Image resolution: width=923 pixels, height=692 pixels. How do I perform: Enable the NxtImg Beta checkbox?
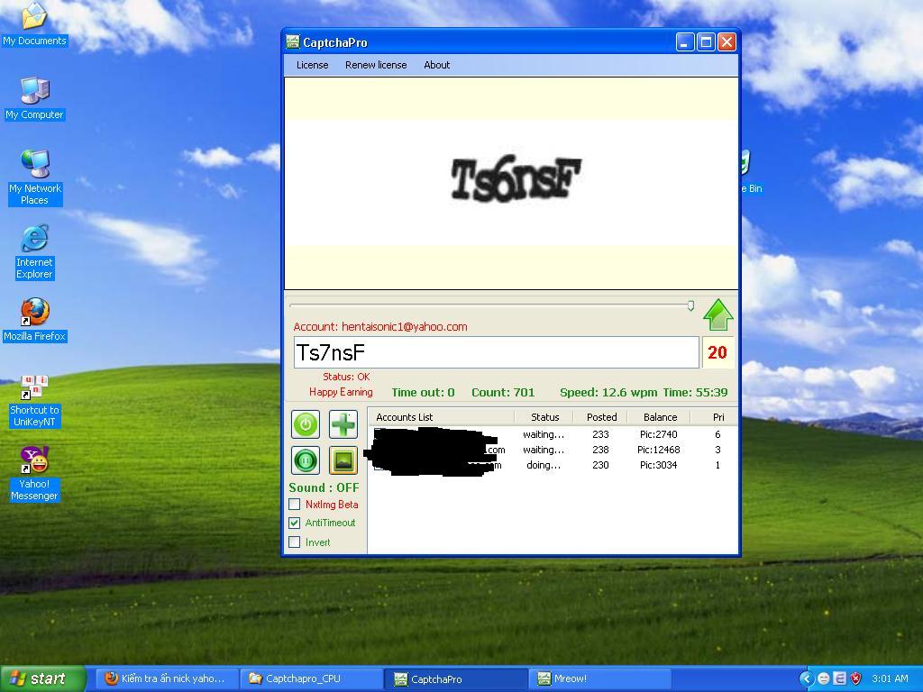[x=295, y=505]
